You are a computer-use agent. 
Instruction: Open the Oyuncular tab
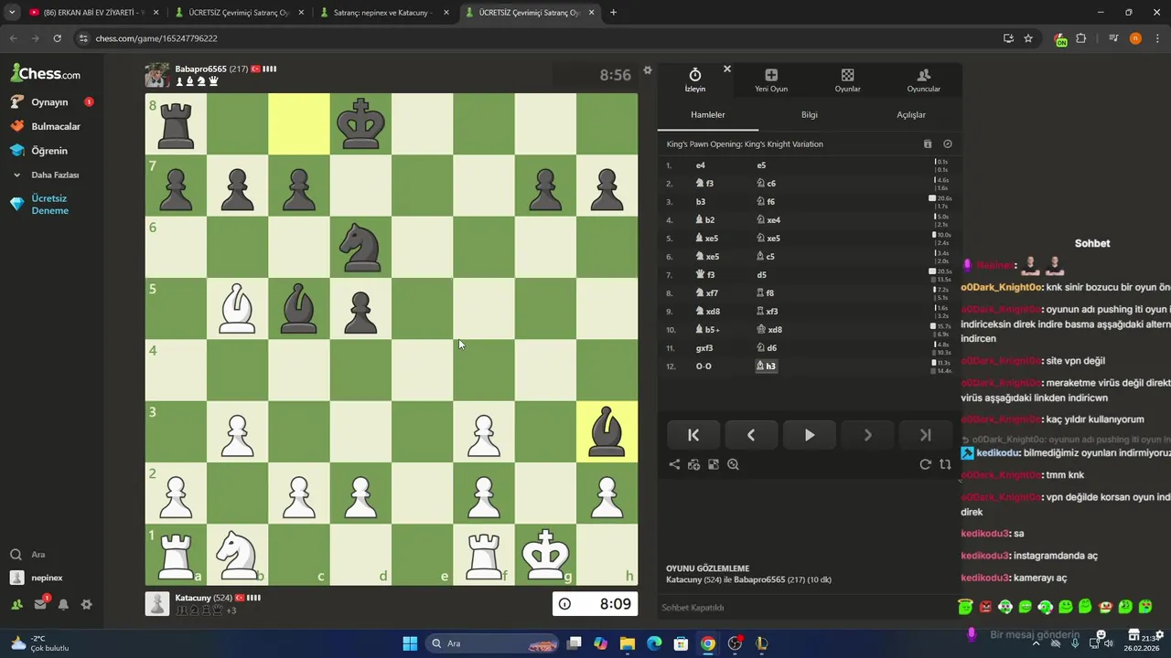pyautogui.click(x=923, y=80)
